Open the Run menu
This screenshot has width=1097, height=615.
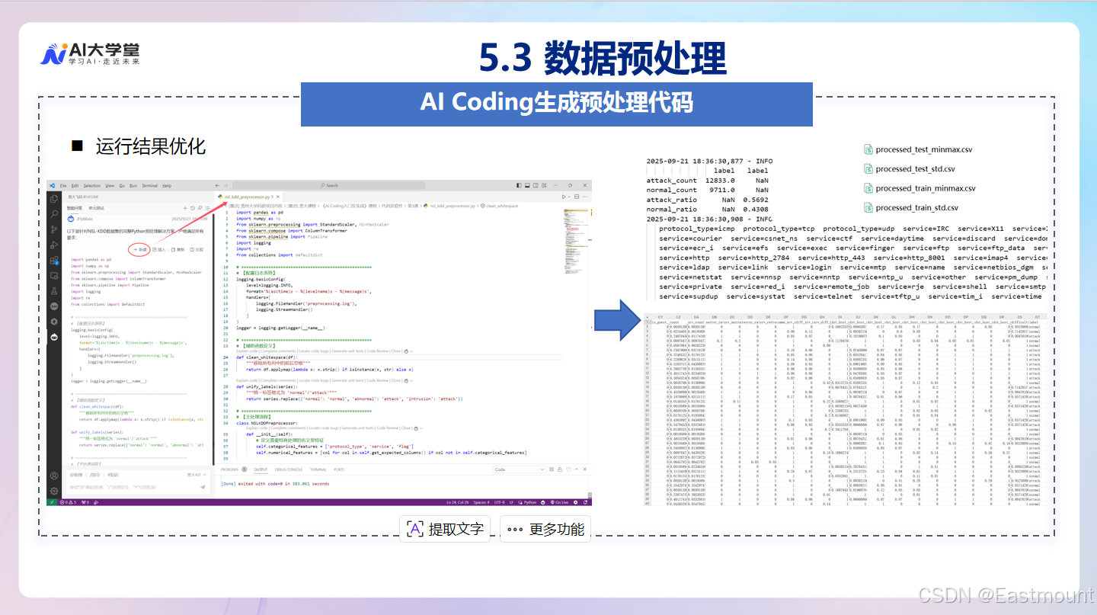133,185
